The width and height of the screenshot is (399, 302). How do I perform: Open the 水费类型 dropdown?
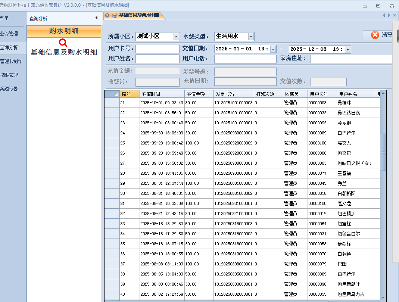[251, 37]
